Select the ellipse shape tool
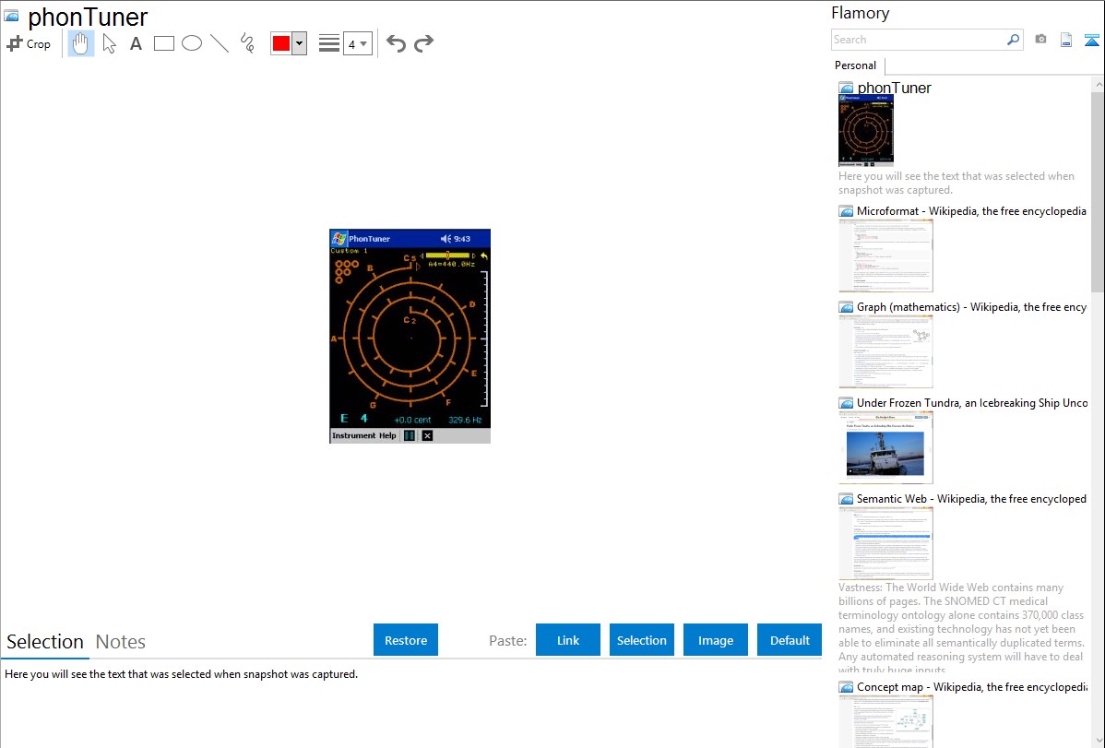The width and height of the screenshot is (1105, 748). (192, 43)
